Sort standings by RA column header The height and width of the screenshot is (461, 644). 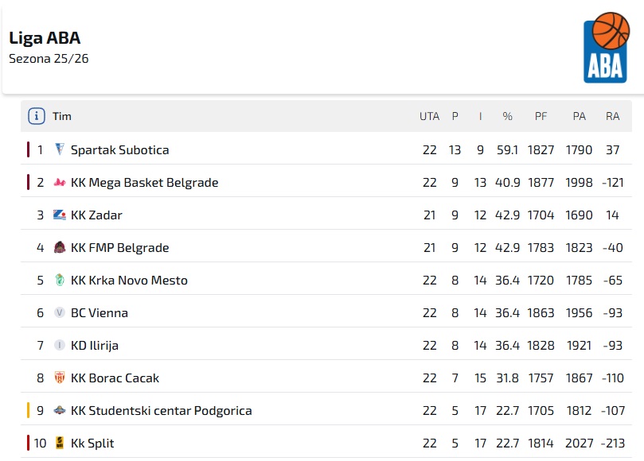(612, 116)
